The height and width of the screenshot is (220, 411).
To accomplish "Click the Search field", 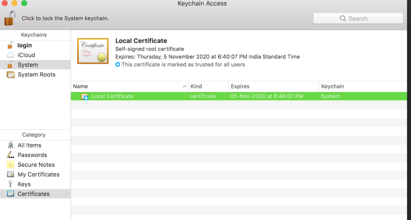I will click(x=358, y=19).
